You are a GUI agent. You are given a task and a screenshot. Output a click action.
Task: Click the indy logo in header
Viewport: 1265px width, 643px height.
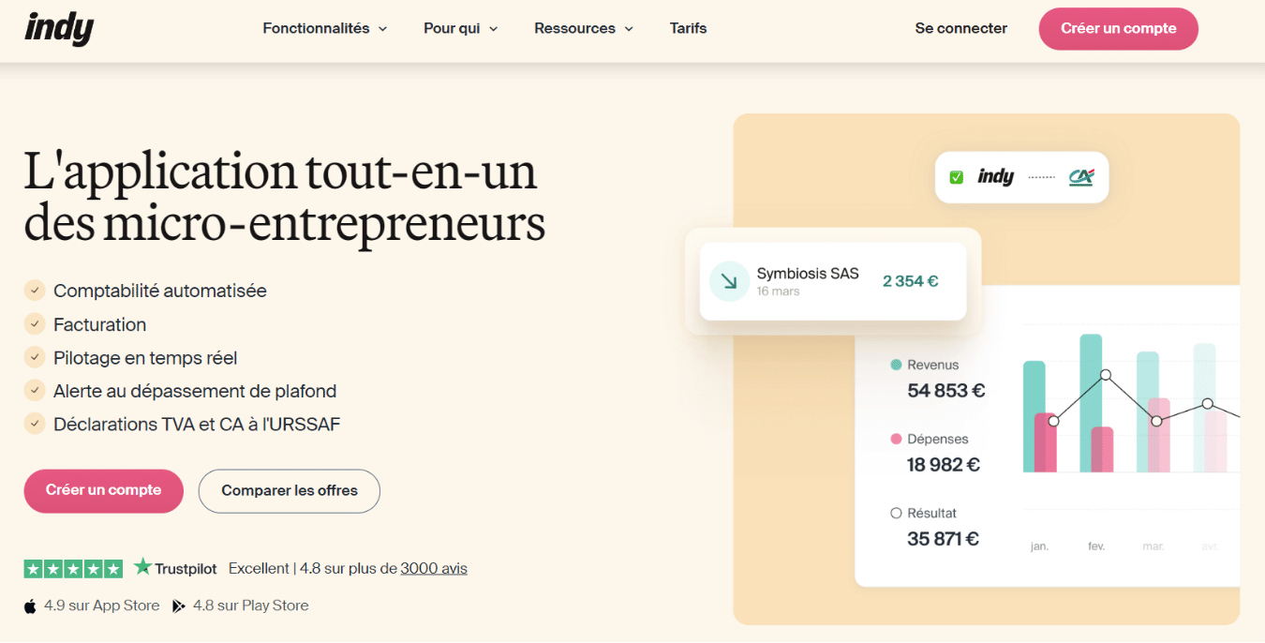click(x=59, y=28)
